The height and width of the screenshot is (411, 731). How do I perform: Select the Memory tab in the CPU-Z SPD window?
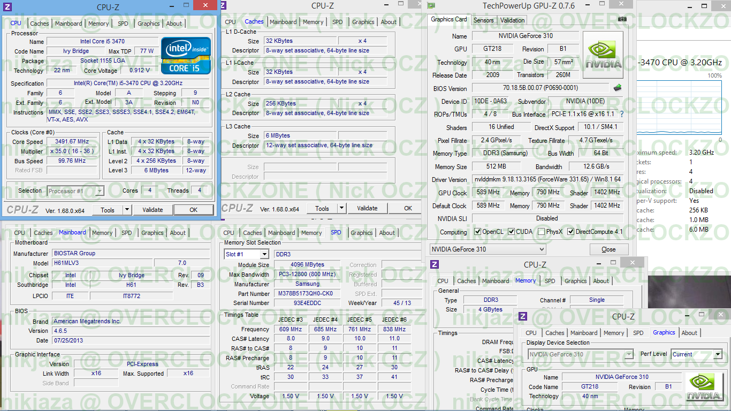pos(311,233)
